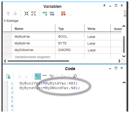
Task: Toggle the highlighted code view mode button
Action: 38,77
